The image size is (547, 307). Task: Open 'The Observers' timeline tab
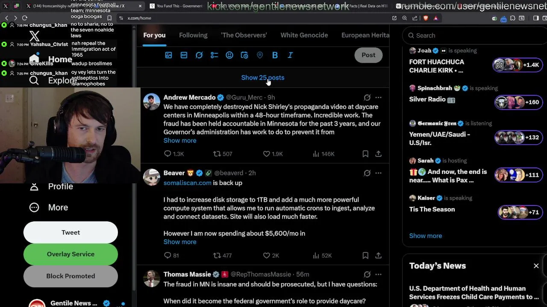(x=244, y=35)
